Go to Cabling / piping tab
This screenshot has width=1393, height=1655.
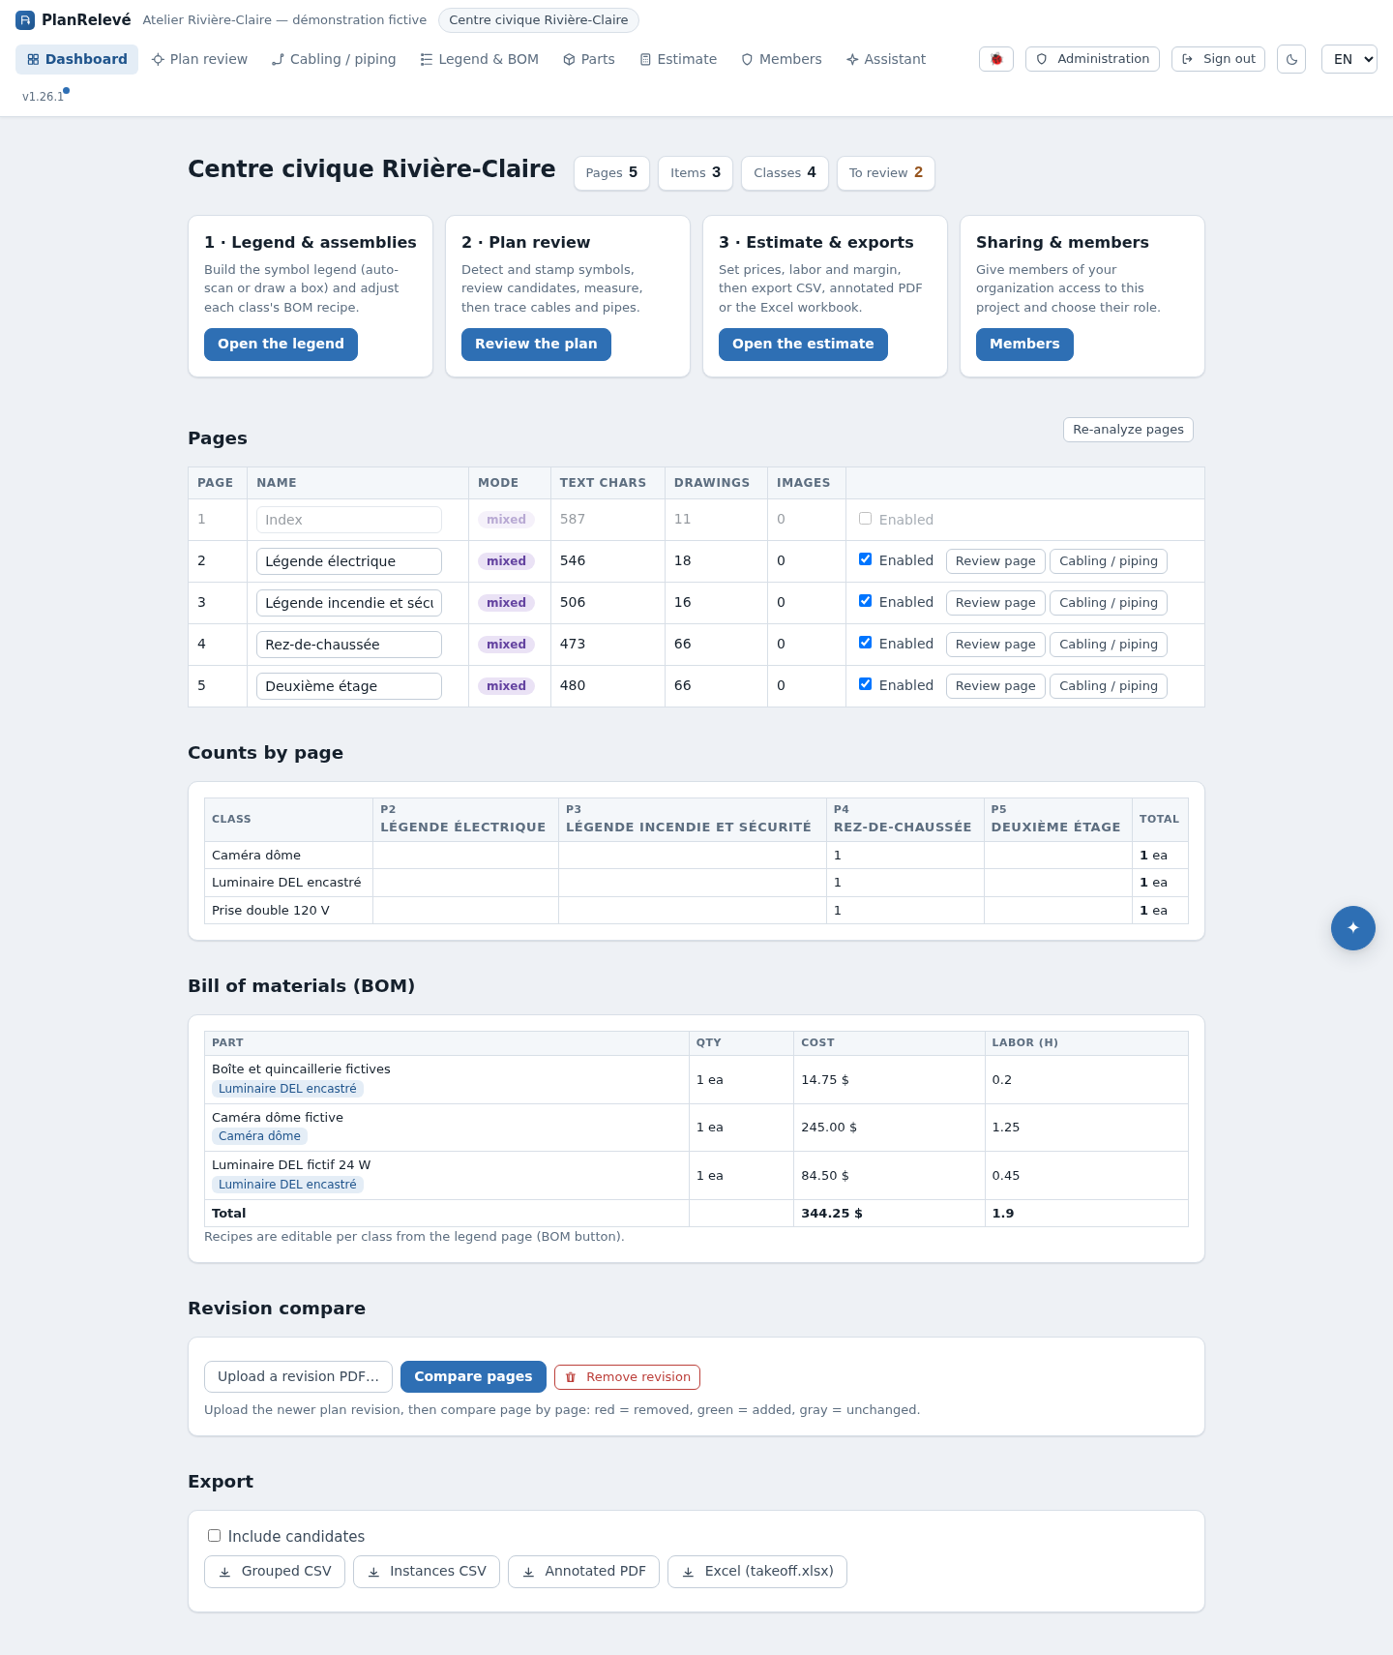tap(334, 59)
